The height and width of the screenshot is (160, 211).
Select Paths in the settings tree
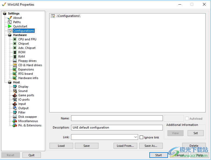(17, 22)
